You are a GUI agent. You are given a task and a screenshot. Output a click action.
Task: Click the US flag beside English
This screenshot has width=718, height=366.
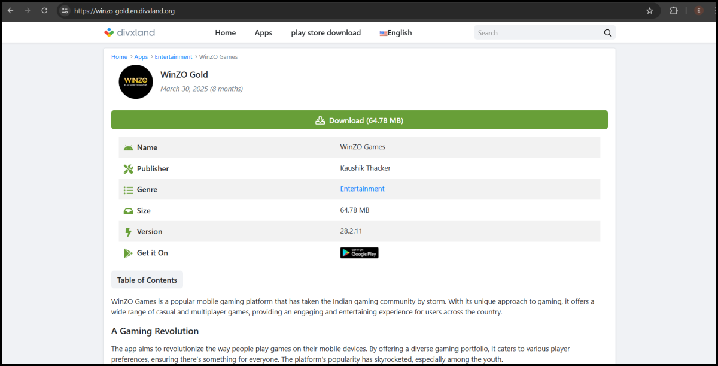click(383, 33)
